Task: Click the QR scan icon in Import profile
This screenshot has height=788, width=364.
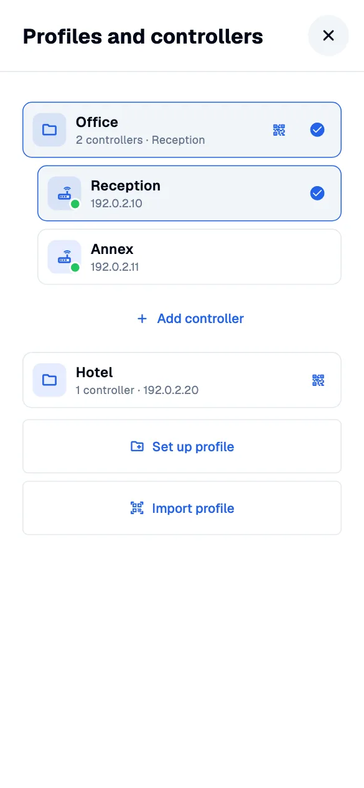Action: (137, 508)
